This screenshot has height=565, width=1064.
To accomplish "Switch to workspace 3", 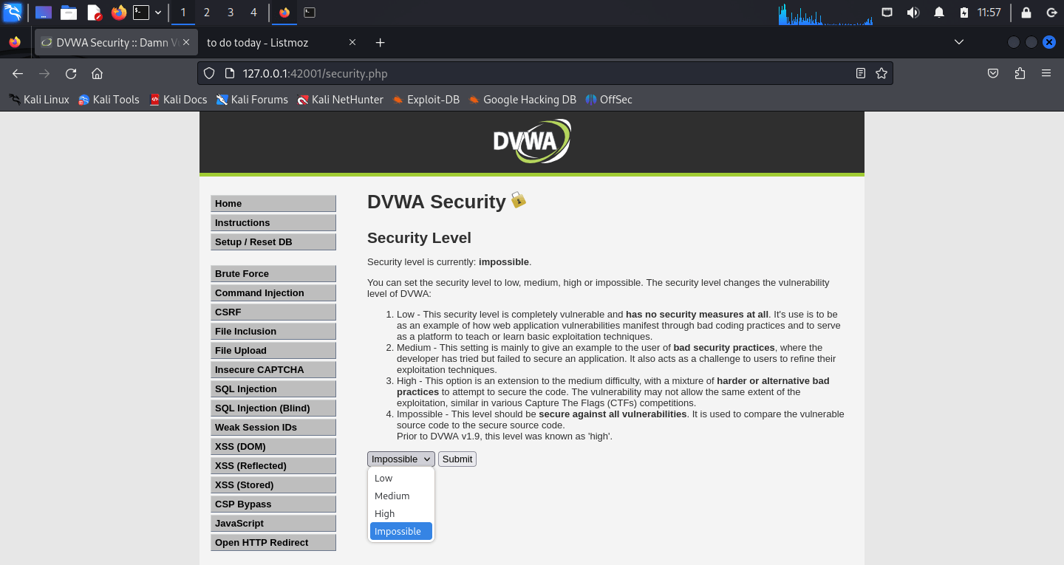I will coord(230,13).
